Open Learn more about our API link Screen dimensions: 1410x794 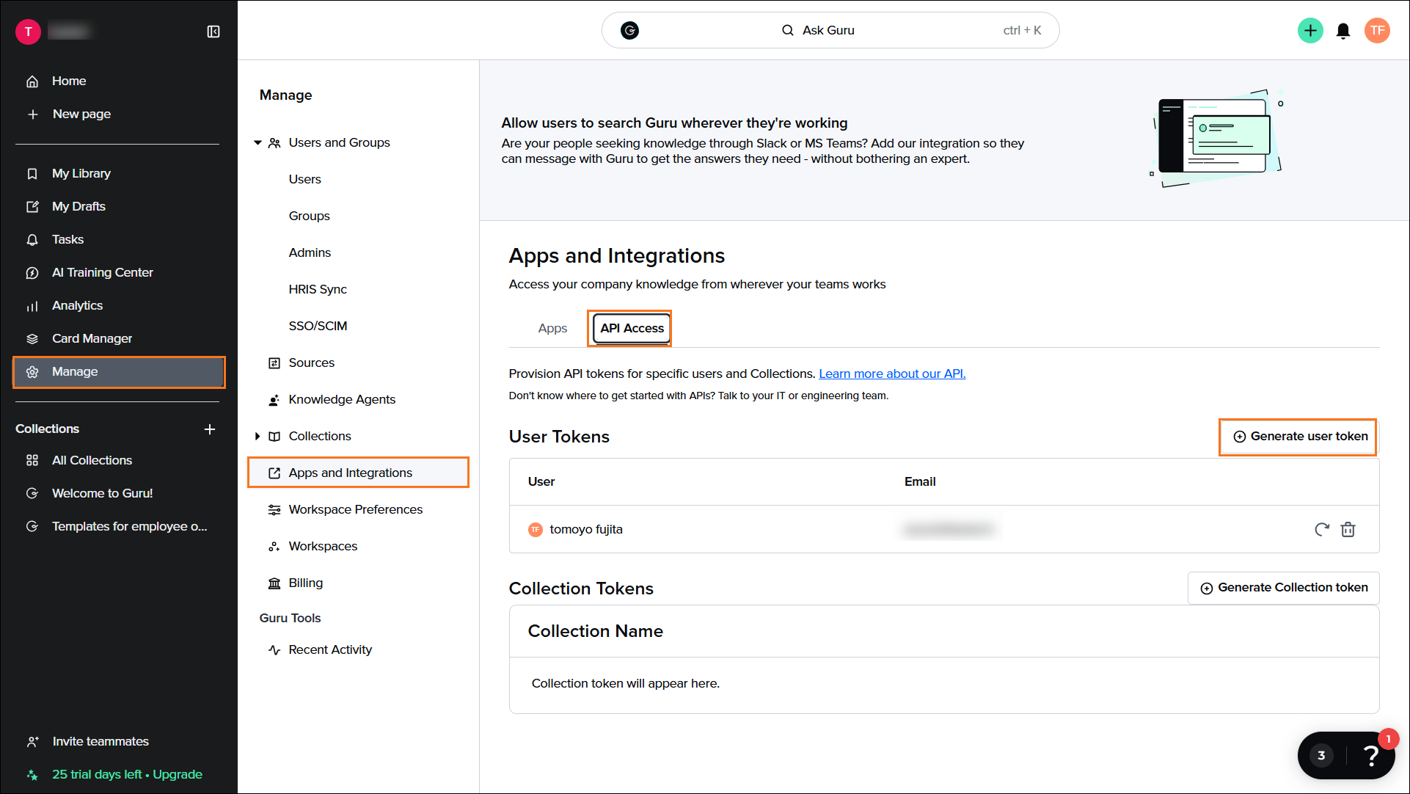tap(892, 374)
